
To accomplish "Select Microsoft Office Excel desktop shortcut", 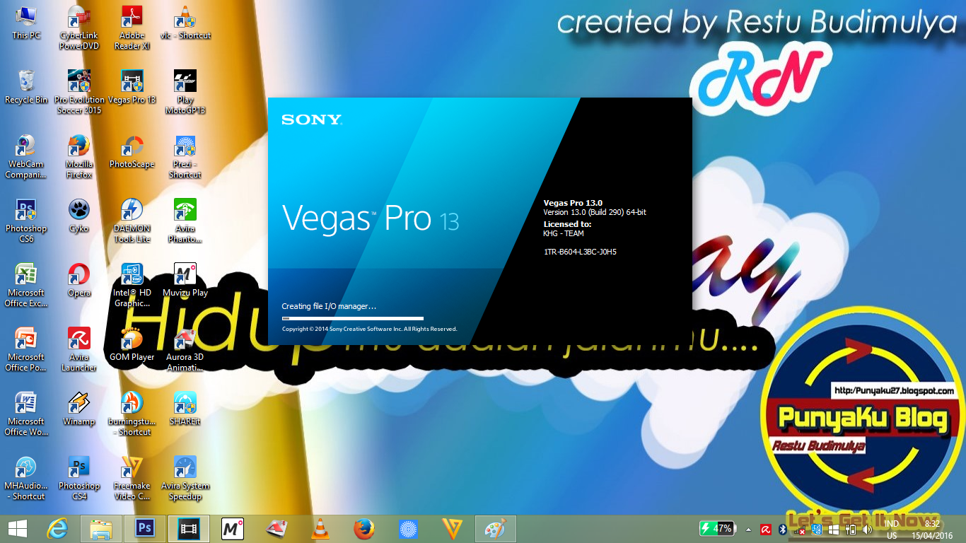I will point(26,286).
